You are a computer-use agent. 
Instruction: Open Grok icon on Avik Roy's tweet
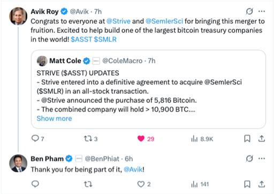coord(249,11)
